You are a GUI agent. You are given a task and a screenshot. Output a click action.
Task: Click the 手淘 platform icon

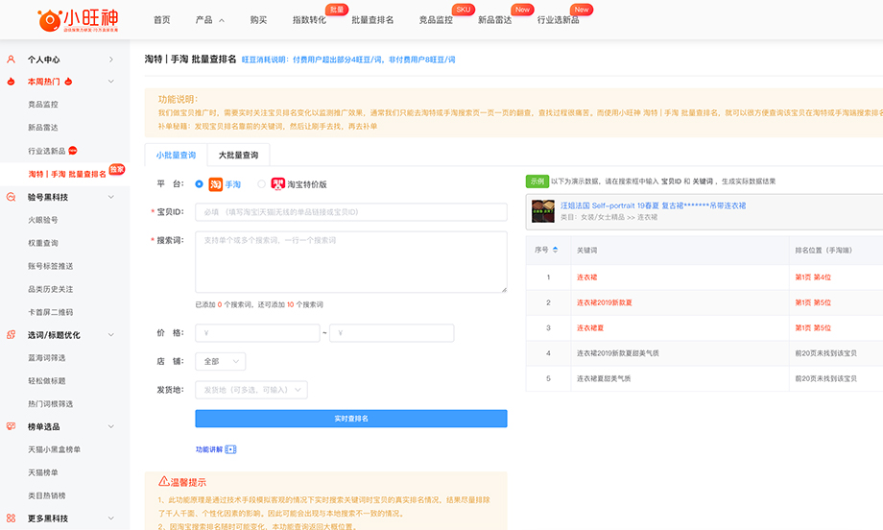tap(216, 184)
